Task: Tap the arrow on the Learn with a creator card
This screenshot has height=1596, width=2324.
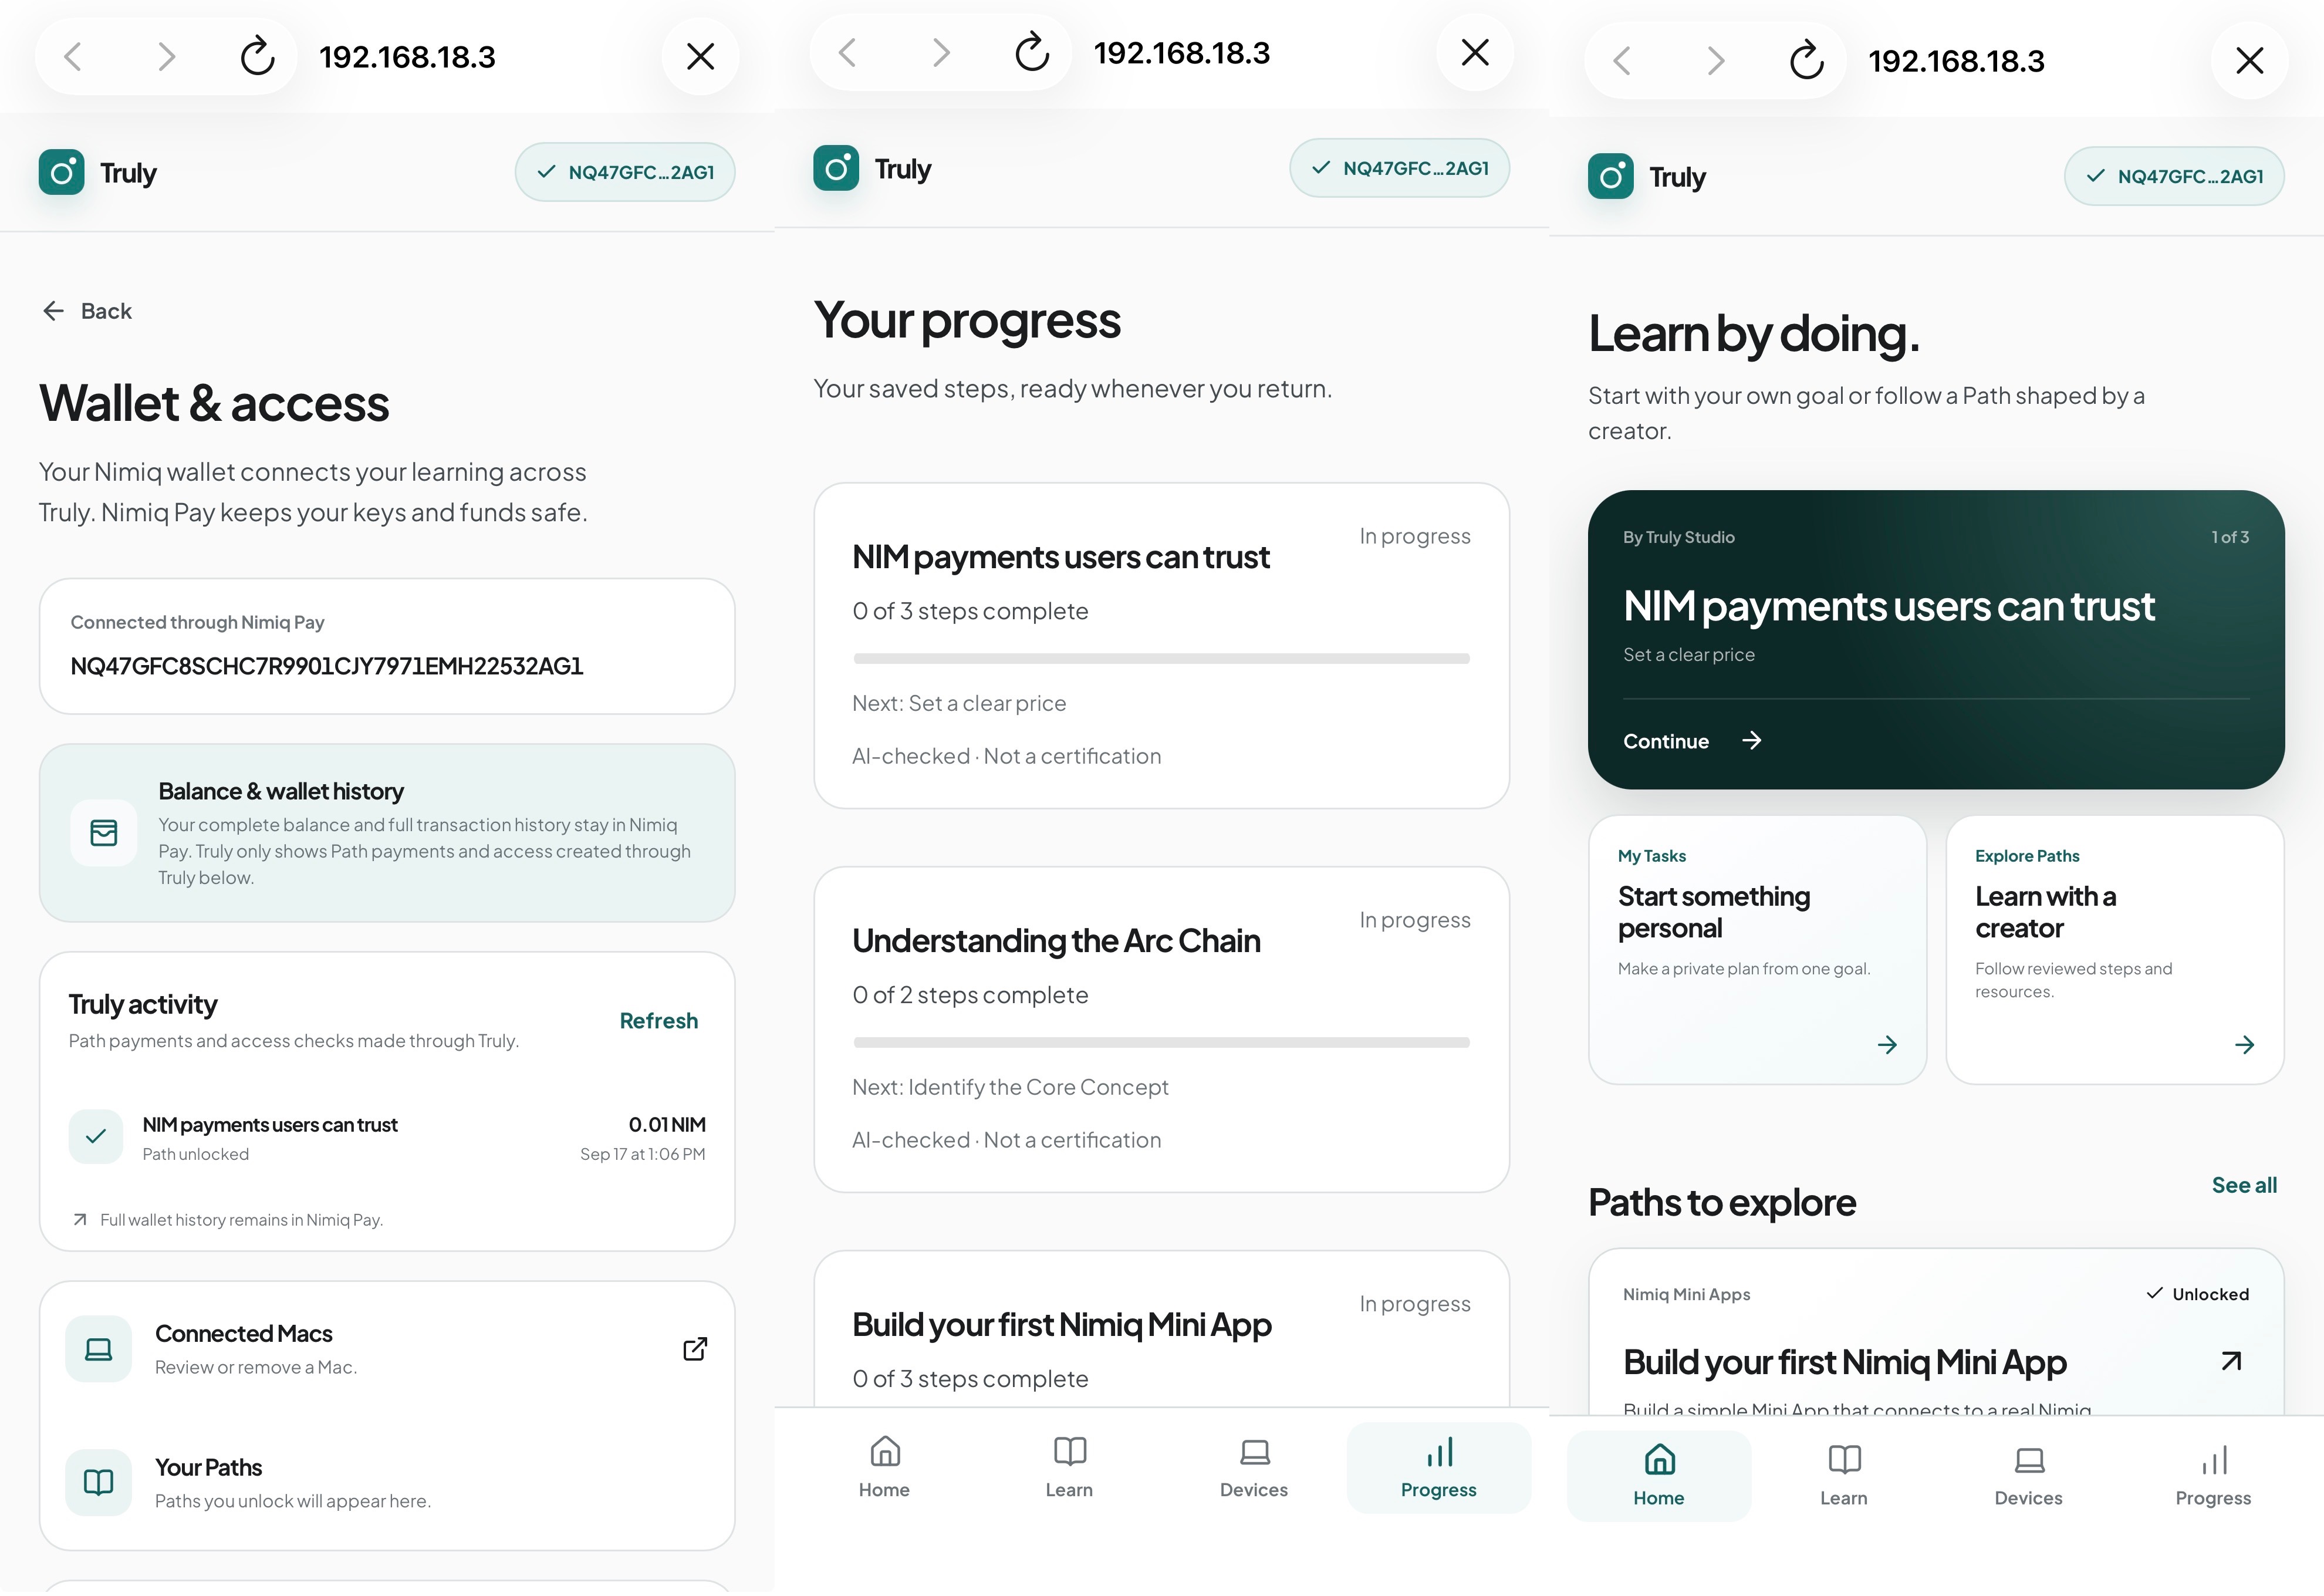Action: pos(2244,1045)
